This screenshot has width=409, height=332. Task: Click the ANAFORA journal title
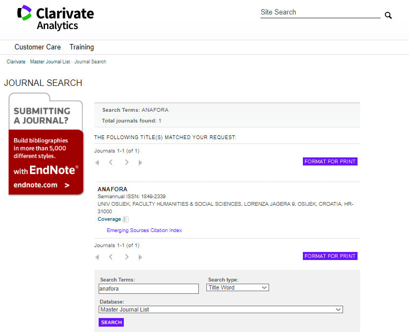113,189
